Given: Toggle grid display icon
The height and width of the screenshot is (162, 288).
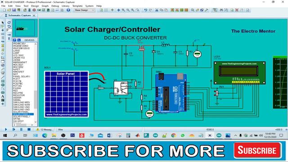Looking at the screenshot, I should point(106,10).
